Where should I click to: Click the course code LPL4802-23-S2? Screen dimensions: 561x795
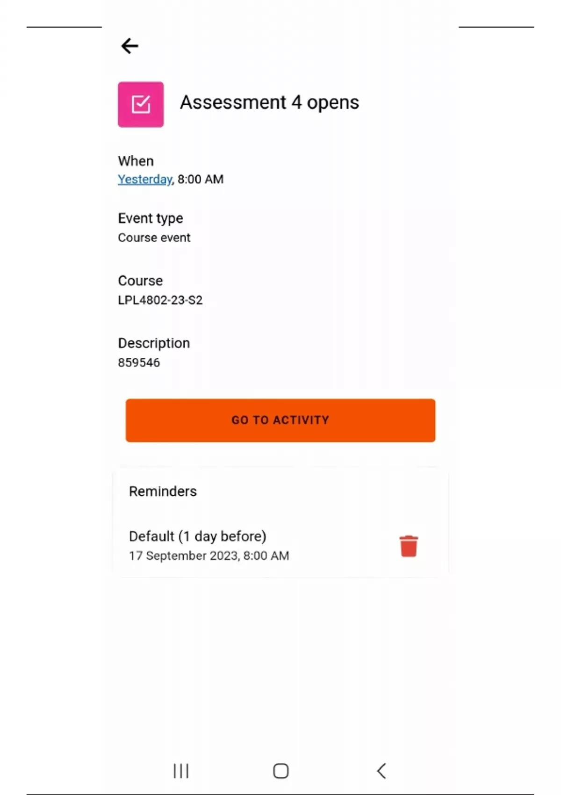[160, 300]
